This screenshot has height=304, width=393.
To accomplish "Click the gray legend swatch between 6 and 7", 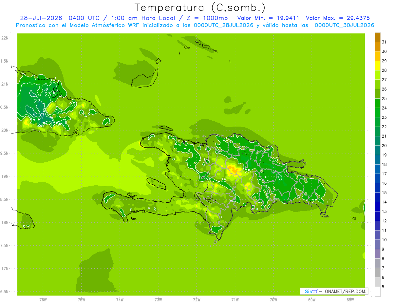I will coord(378,273).
